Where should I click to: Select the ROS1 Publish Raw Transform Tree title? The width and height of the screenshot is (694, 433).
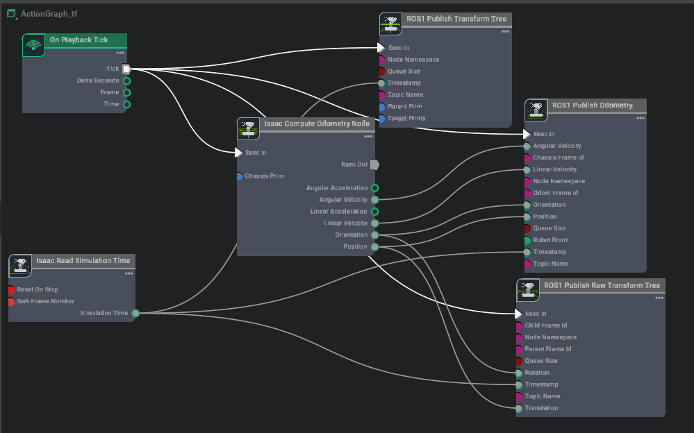(602, 285)
